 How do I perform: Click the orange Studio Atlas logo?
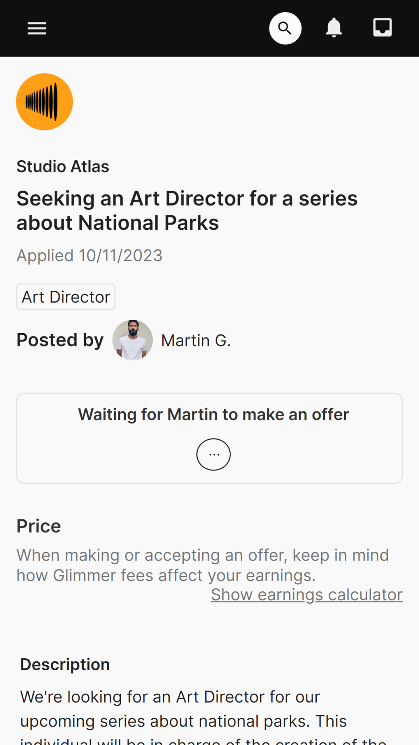tap(44, 102)
